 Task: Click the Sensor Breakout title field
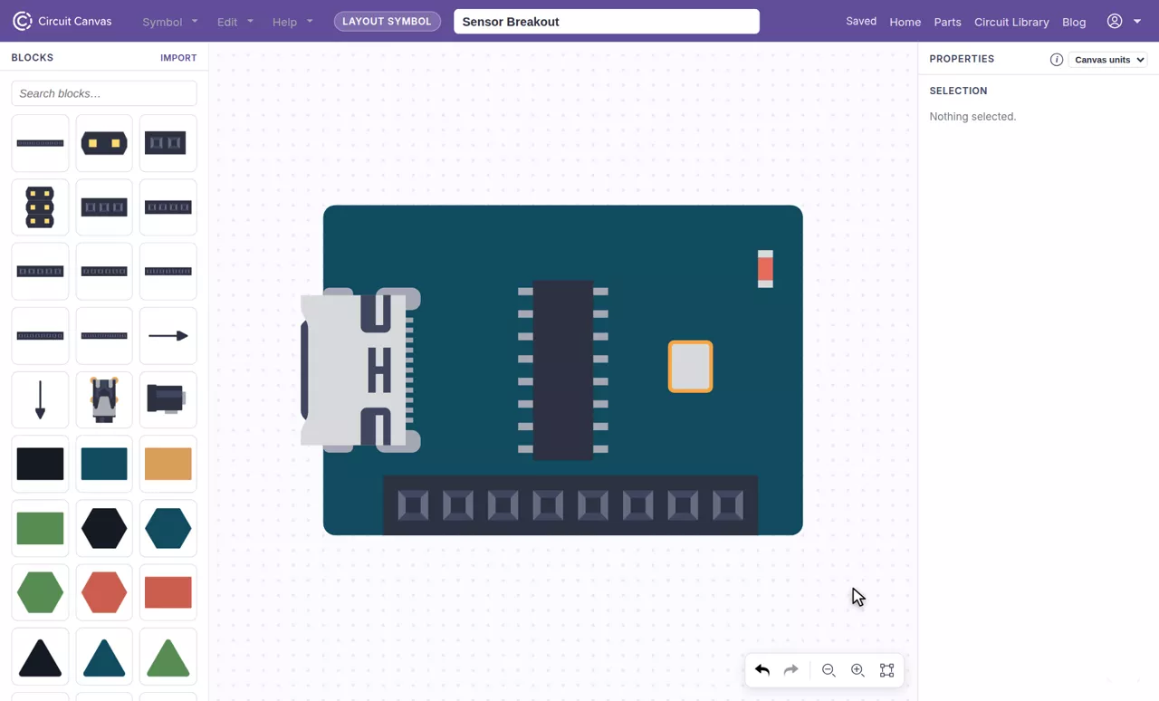coord(607,22)
